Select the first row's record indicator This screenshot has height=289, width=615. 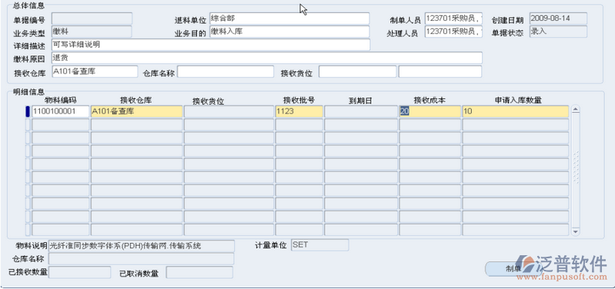28,111
